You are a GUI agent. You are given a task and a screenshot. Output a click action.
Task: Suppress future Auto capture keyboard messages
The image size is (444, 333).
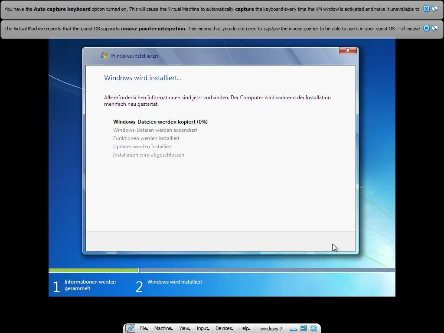(434, 9)
